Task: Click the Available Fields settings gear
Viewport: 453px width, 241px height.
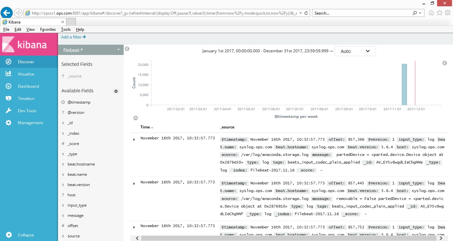Action: click(x=116, y=91)
